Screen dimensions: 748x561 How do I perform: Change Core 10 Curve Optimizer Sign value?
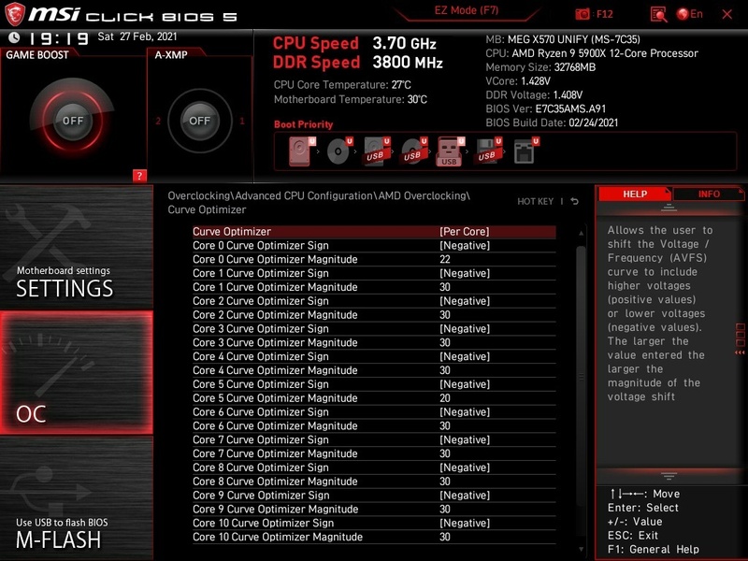click(465, 523)
